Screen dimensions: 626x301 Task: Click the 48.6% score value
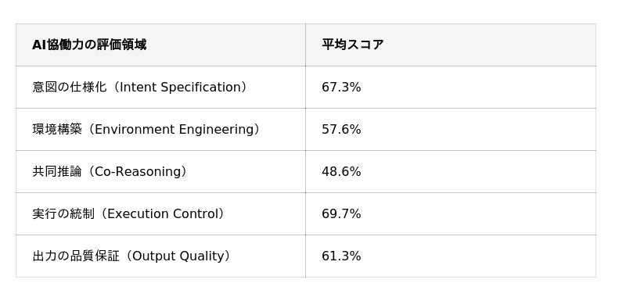point(341,171)
